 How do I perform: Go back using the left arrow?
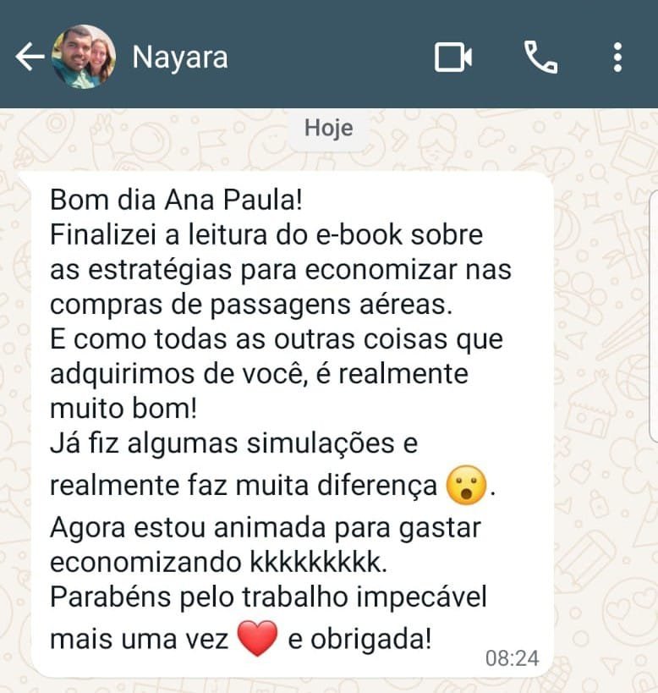point(30,57)
